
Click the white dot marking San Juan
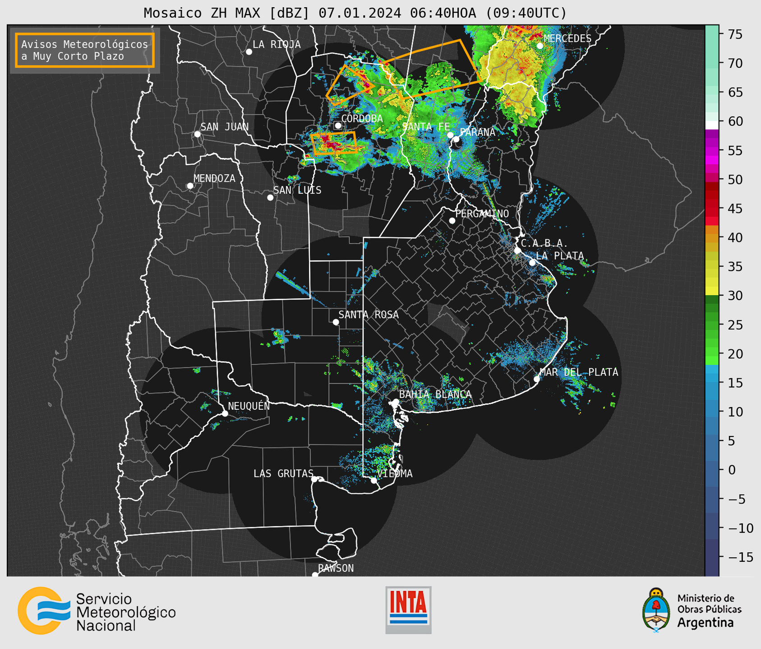[197, 134]
